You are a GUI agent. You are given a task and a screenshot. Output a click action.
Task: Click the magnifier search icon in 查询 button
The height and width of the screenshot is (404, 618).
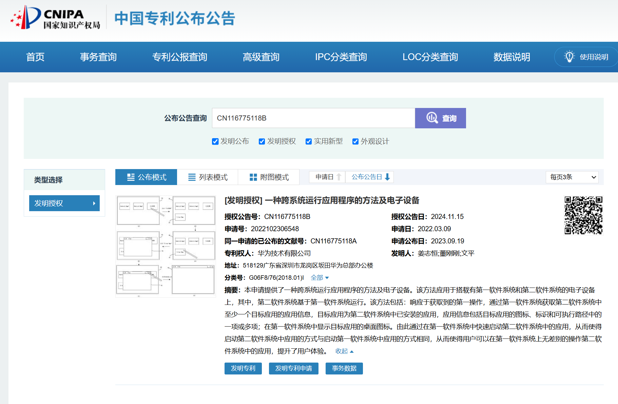pos(432,118)
